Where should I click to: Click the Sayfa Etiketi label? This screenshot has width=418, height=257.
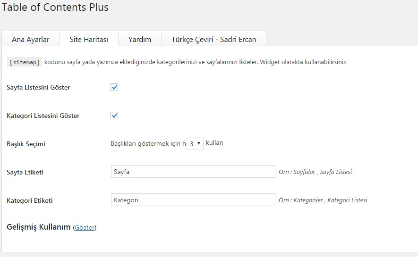25,172
